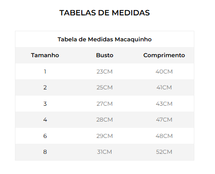
Task: Click the 47CM length value
Action: click(164, 120)
